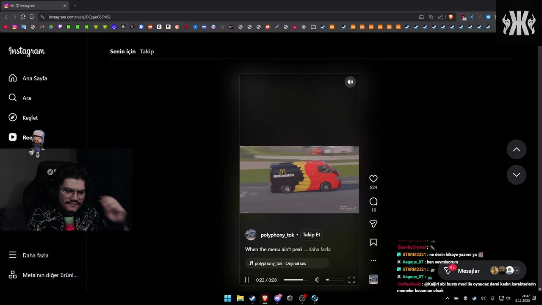
Task: Reload the page in browser toolbar
Action: coord(23,17)
